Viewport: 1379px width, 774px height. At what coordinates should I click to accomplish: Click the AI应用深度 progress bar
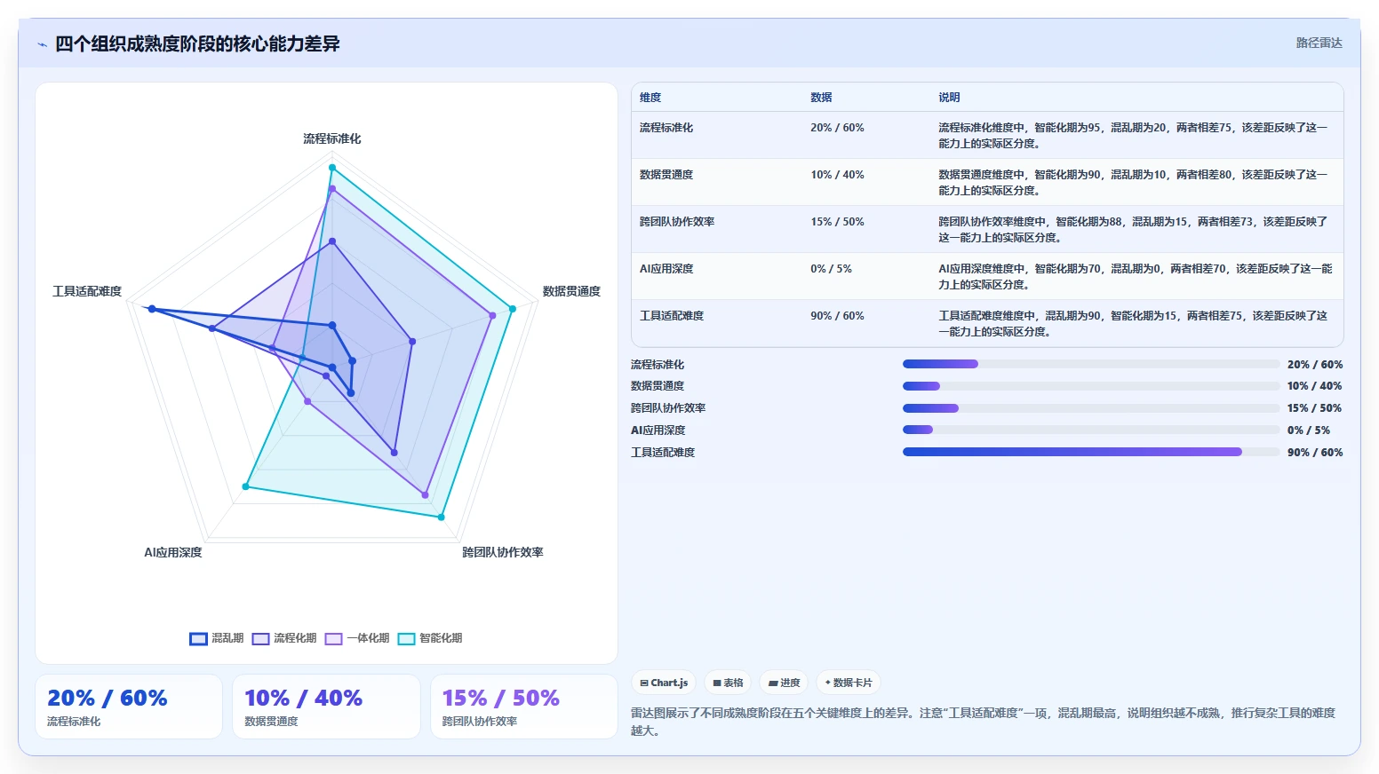tap(1091, 430)
